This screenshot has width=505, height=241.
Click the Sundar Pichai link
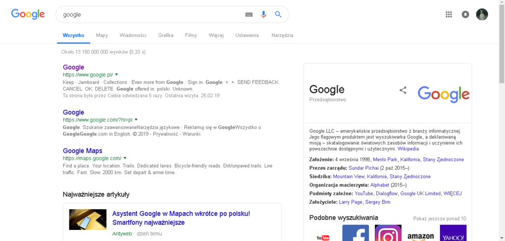(x=363, y=168)
